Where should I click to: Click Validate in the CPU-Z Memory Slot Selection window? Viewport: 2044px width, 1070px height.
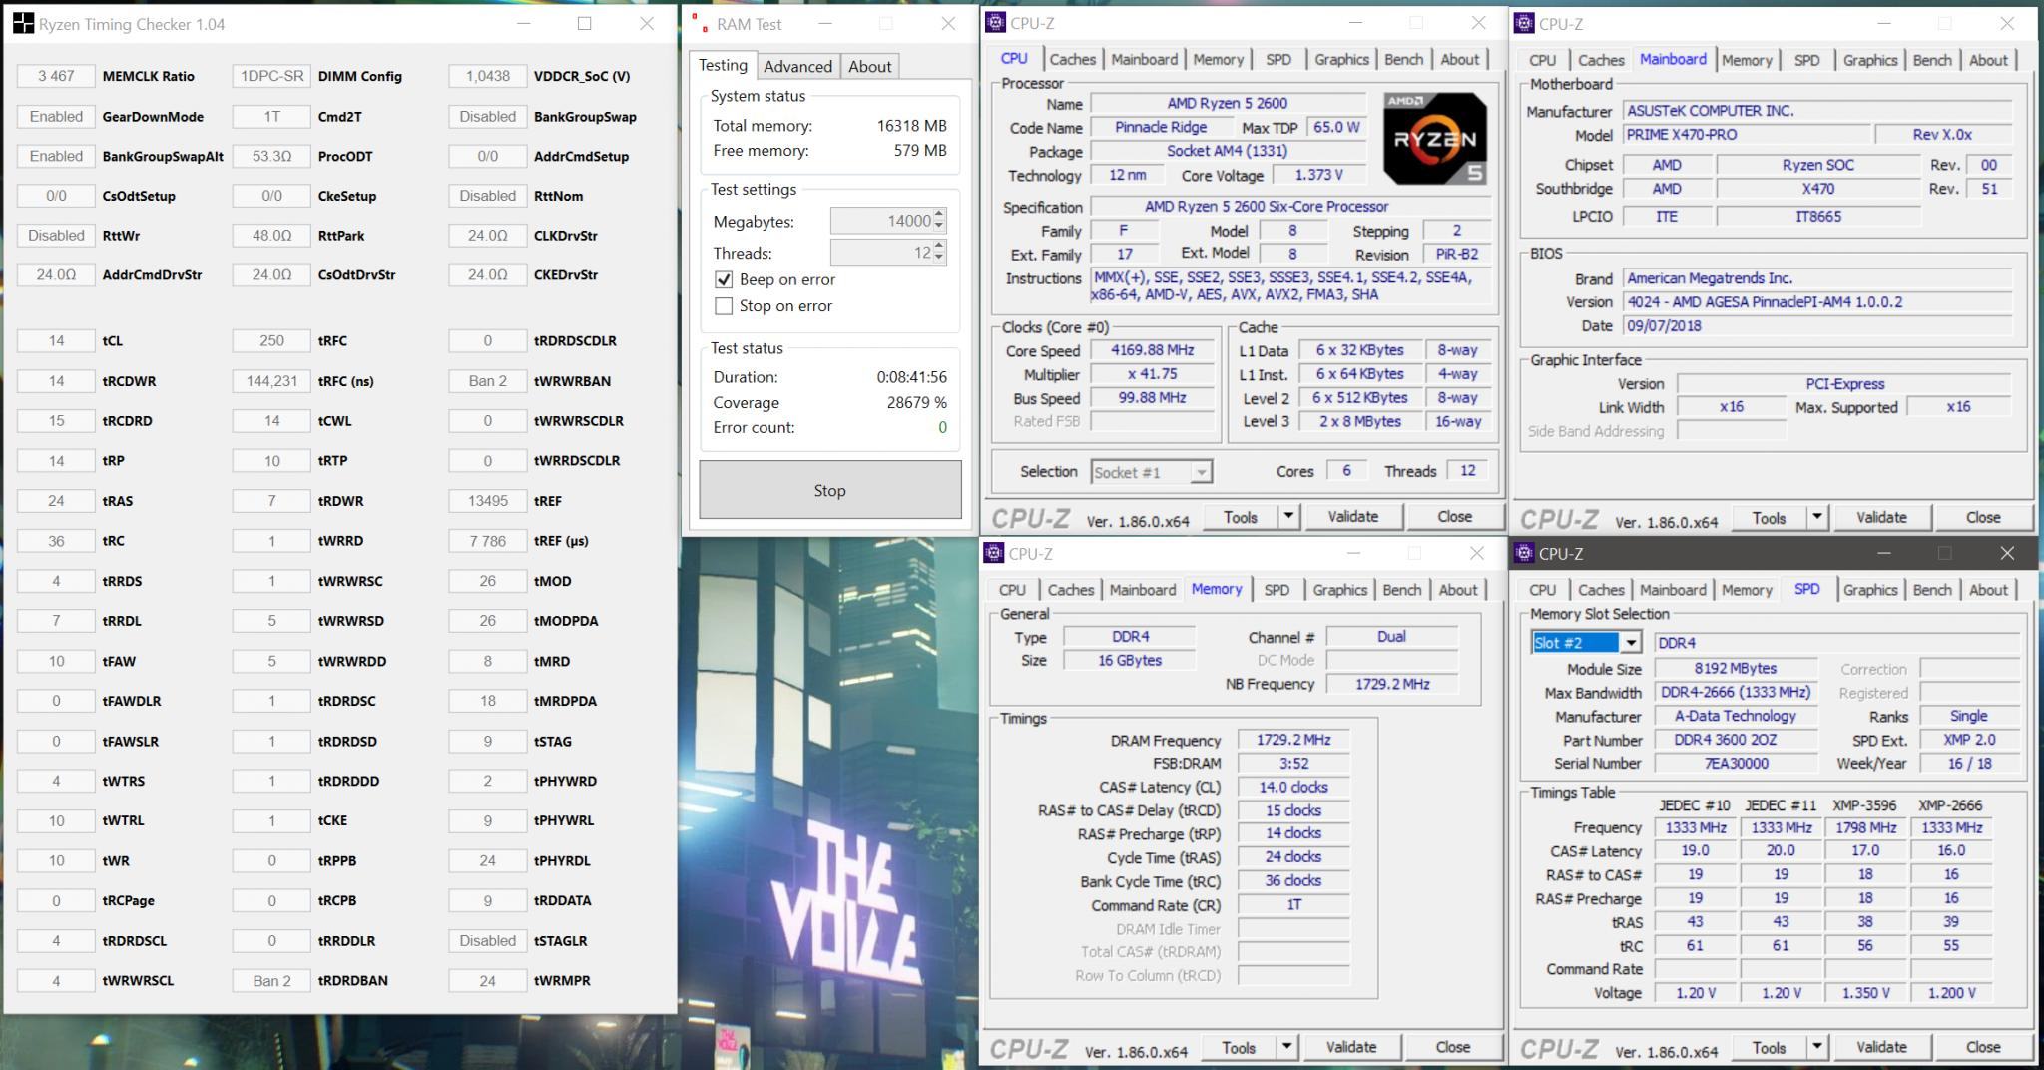point(1881,1047)
